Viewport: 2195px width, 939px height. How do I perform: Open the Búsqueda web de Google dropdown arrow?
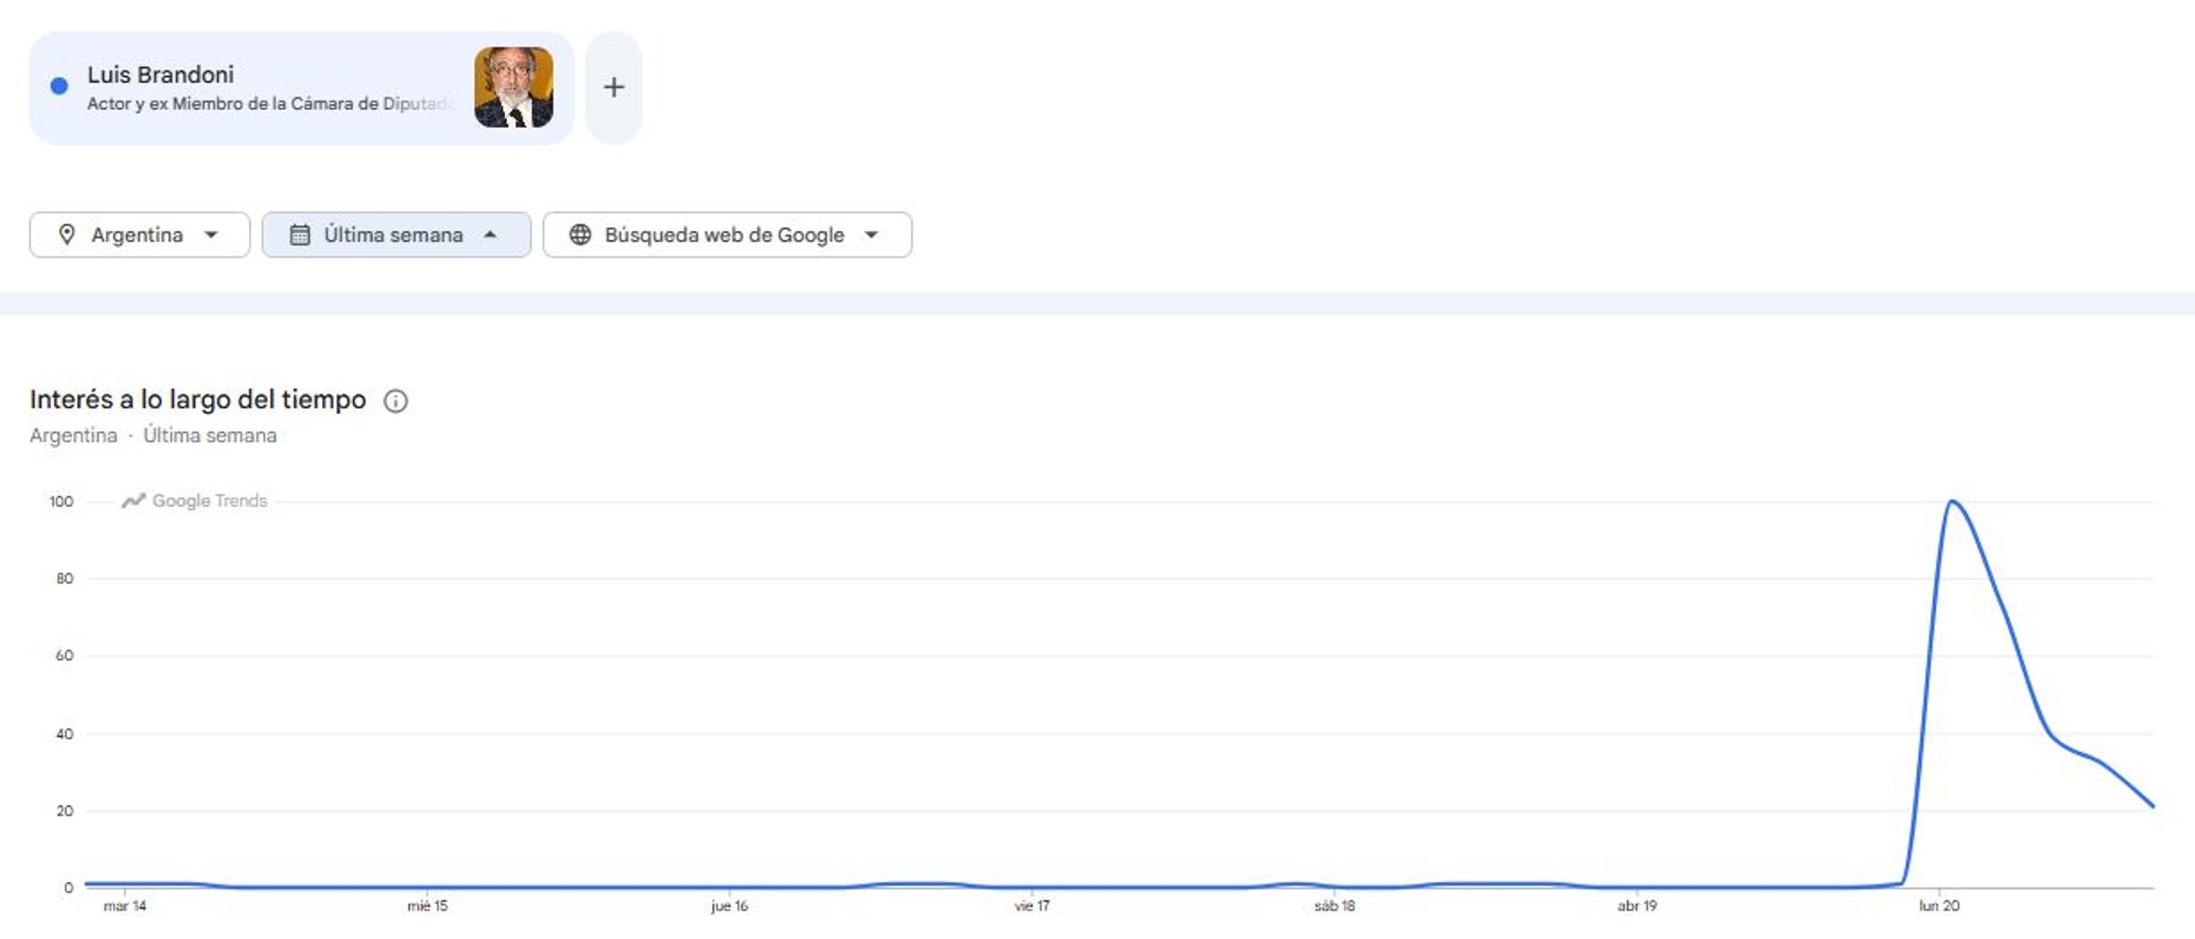tap(872, 235)
